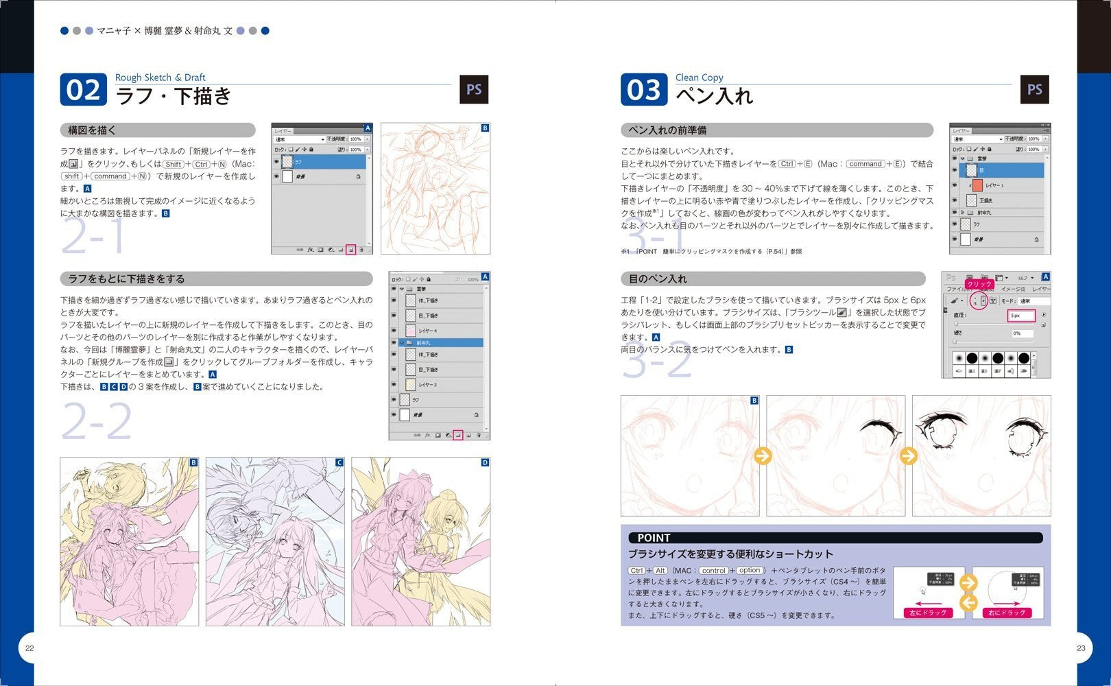The image size is (1111, 686).
Task: Click fx icon in the two-layer ラフ panel
Action: pos(310,250)
